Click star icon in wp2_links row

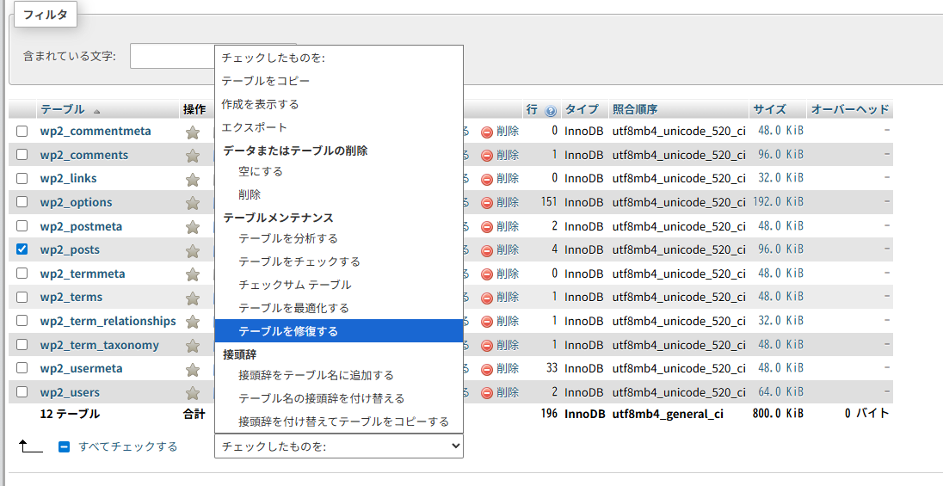(193, 179)
